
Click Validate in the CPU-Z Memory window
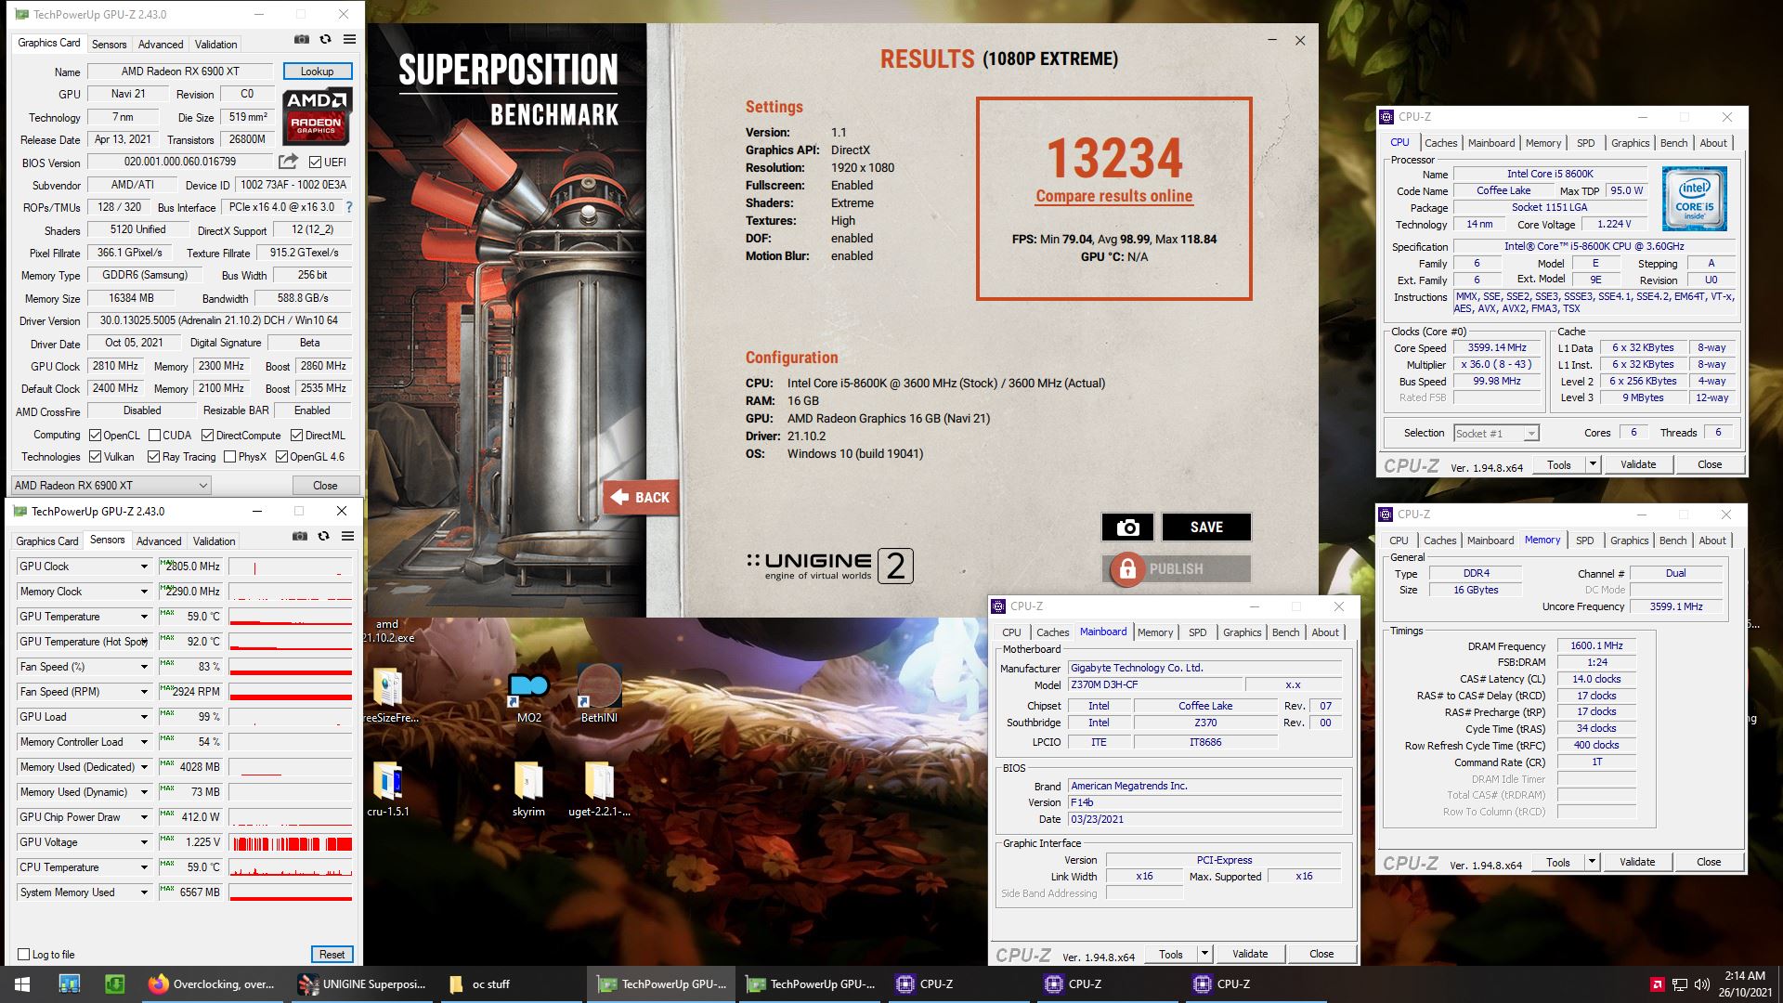[1636, 862]
